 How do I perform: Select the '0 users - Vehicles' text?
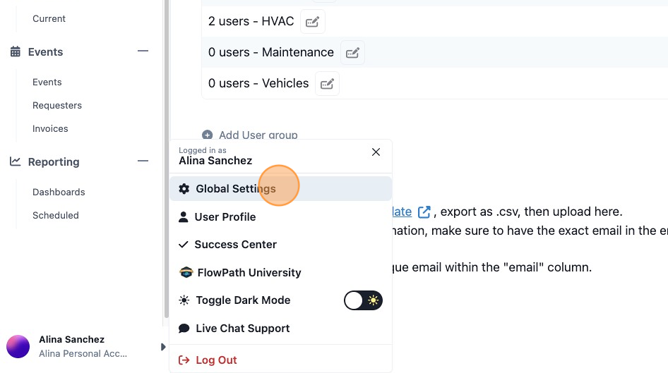pyautogui.click(x=258, y=83)
